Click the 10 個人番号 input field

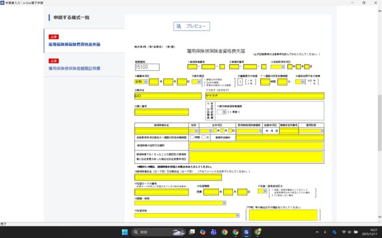click(161, 112)
